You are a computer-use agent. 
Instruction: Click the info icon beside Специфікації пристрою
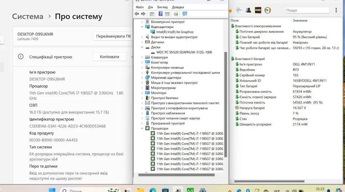[21, 57]
